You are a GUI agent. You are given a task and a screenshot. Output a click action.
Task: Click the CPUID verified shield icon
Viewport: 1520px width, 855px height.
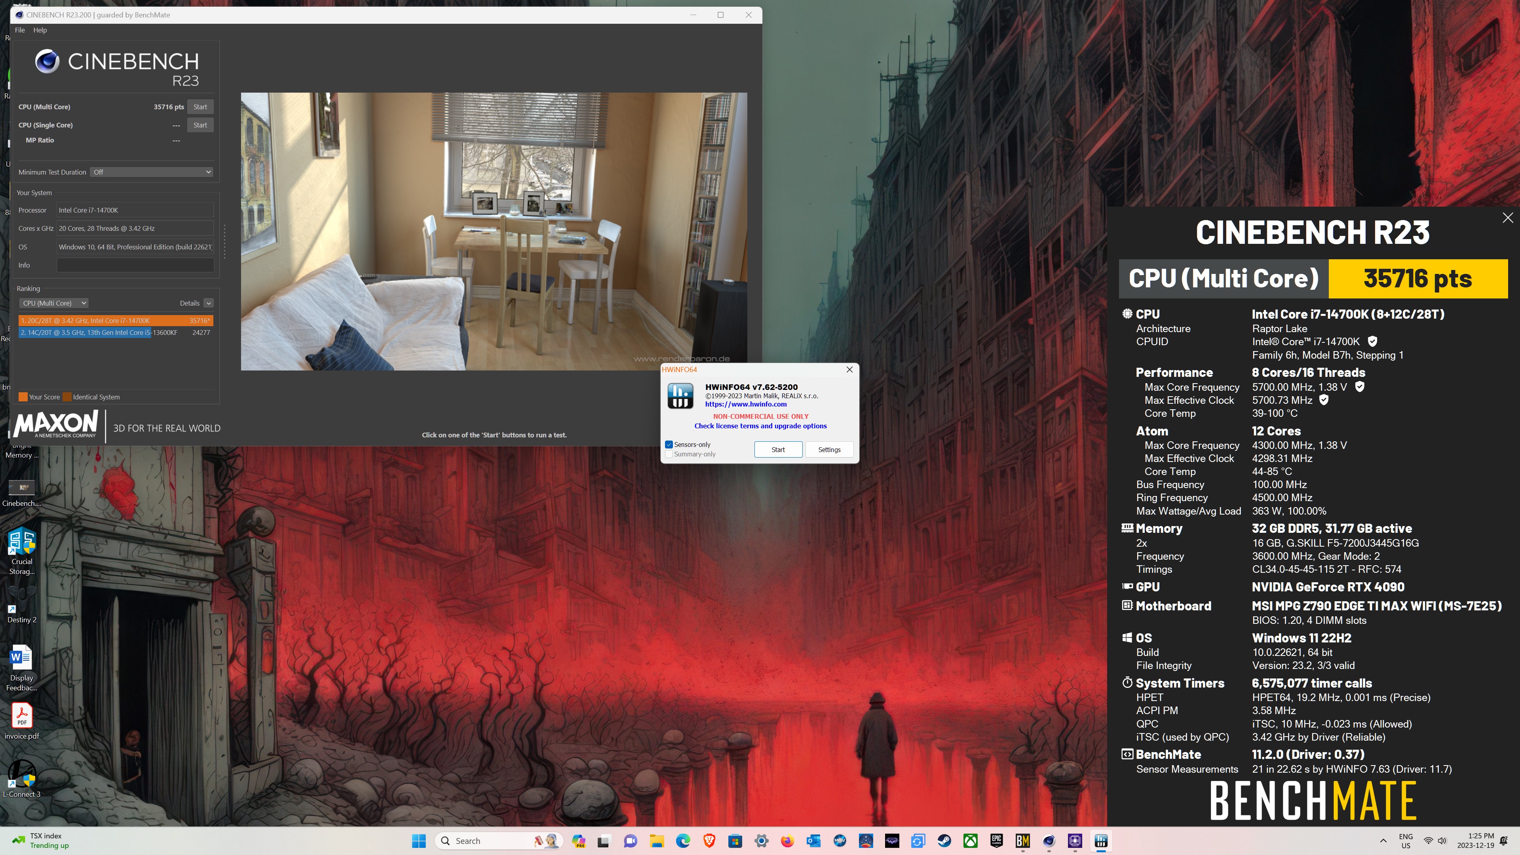pyautogui.click(x=1372, y=341)
